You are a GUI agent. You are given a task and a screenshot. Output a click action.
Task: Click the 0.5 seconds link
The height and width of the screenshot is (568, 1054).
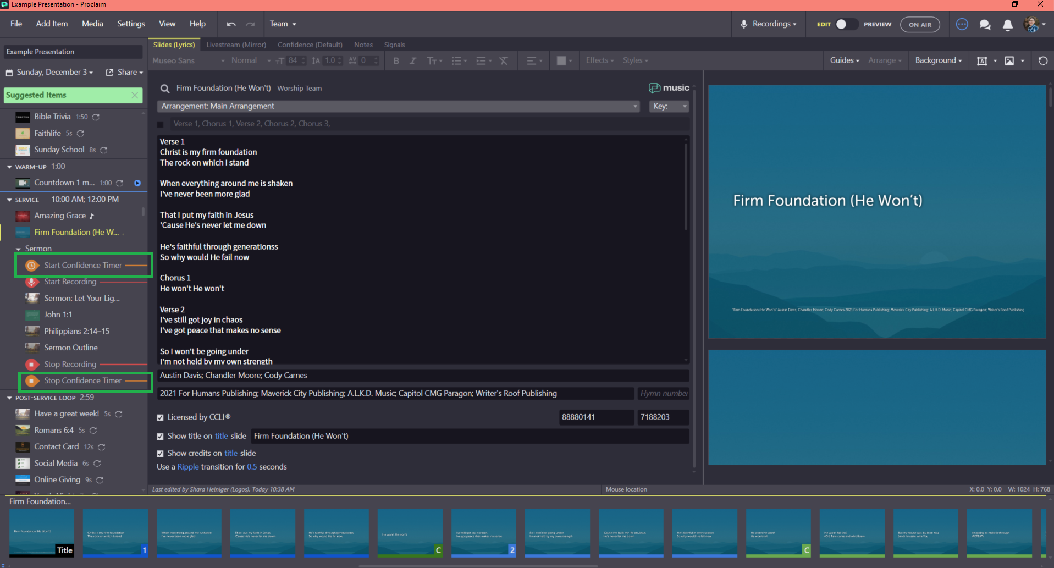pos(252,467)
